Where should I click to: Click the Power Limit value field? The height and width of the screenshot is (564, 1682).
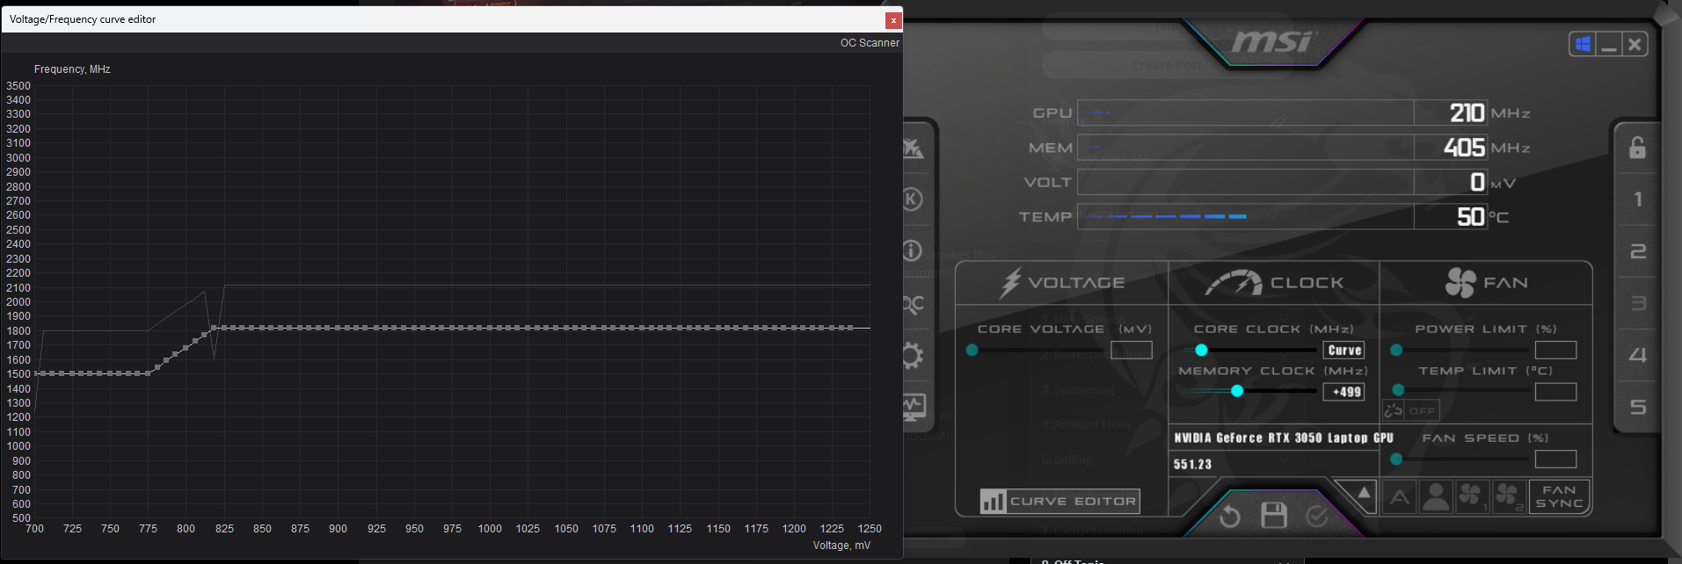pyautogui.click(x=1555, y=350)
